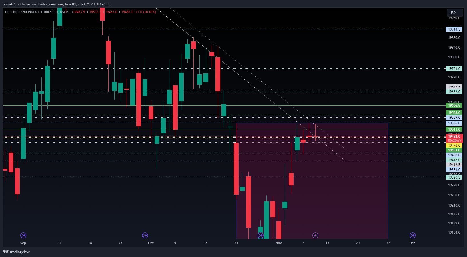Select the green 19463.0 price label

point(454,150)
